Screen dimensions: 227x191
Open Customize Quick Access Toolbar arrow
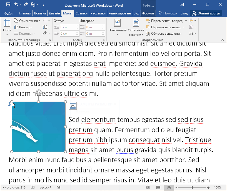pyautogui.click(x=43, y=5)
